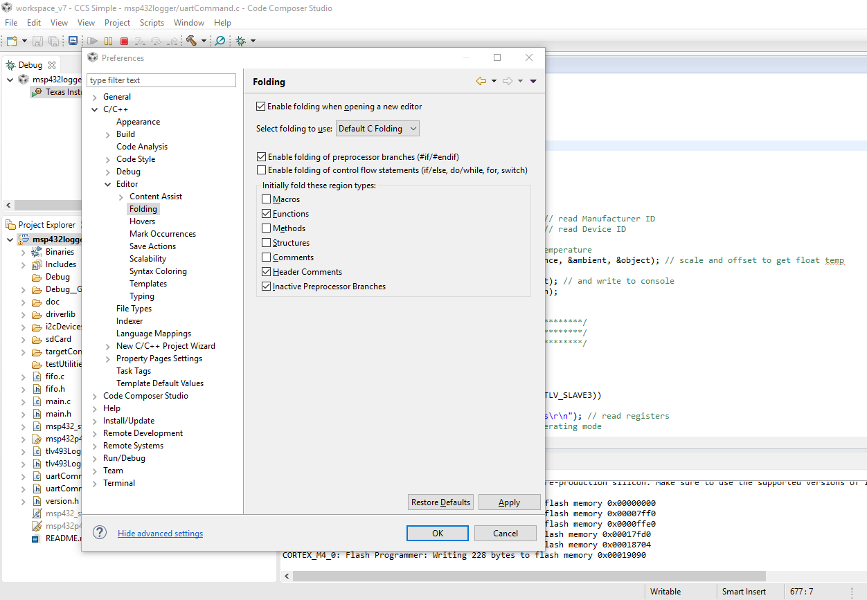Click the Step Over toolbar icon
Screen dimensions: 867x600
point(156,41)
